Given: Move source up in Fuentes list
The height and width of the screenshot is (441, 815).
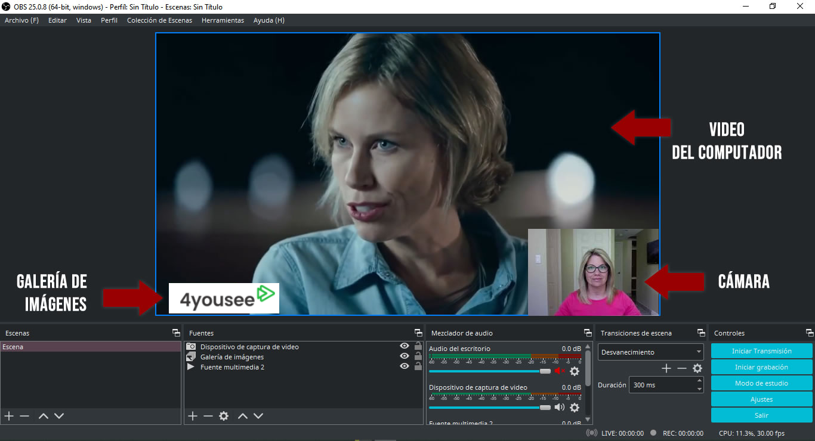Looking at the screenshot, I should coord(243,416).
